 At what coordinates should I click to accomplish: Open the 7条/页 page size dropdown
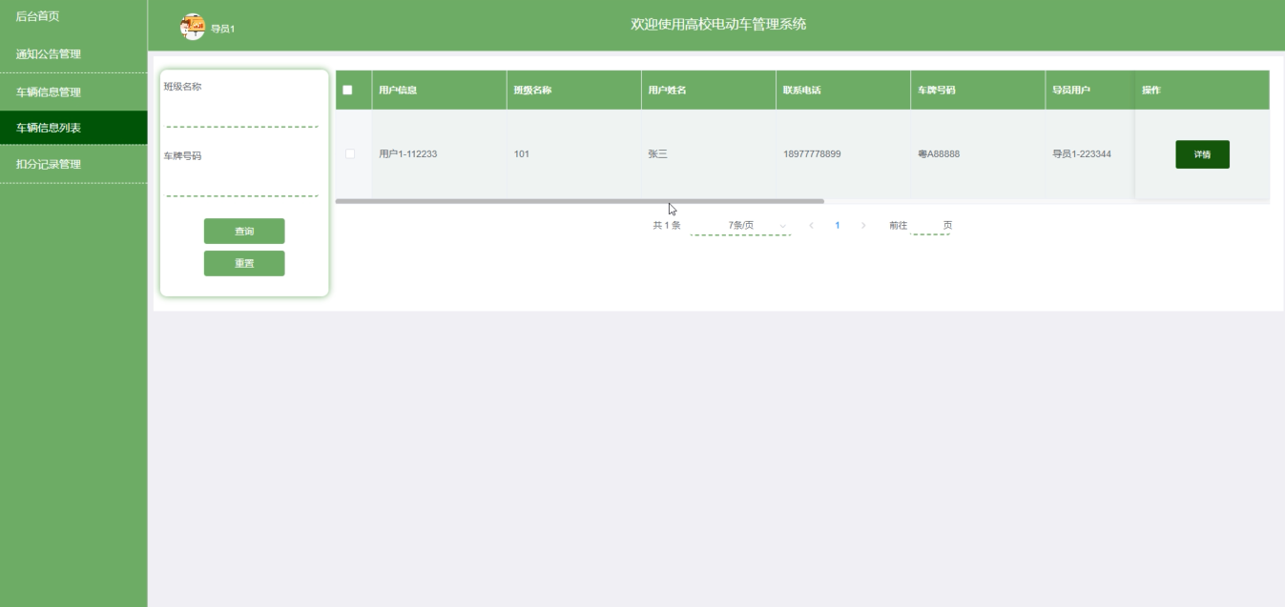(x=740, y=226)
